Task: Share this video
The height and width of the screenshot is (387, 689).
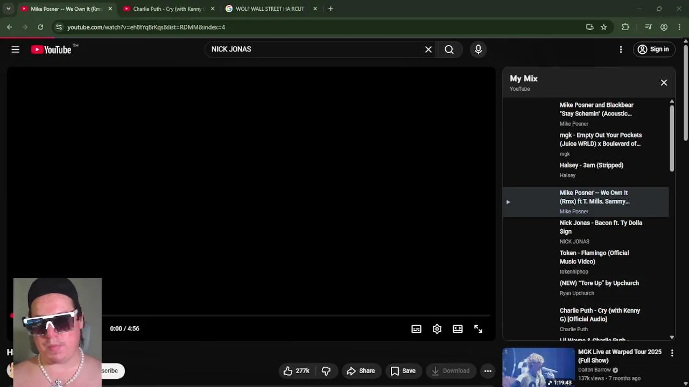Action: [361, 371]
